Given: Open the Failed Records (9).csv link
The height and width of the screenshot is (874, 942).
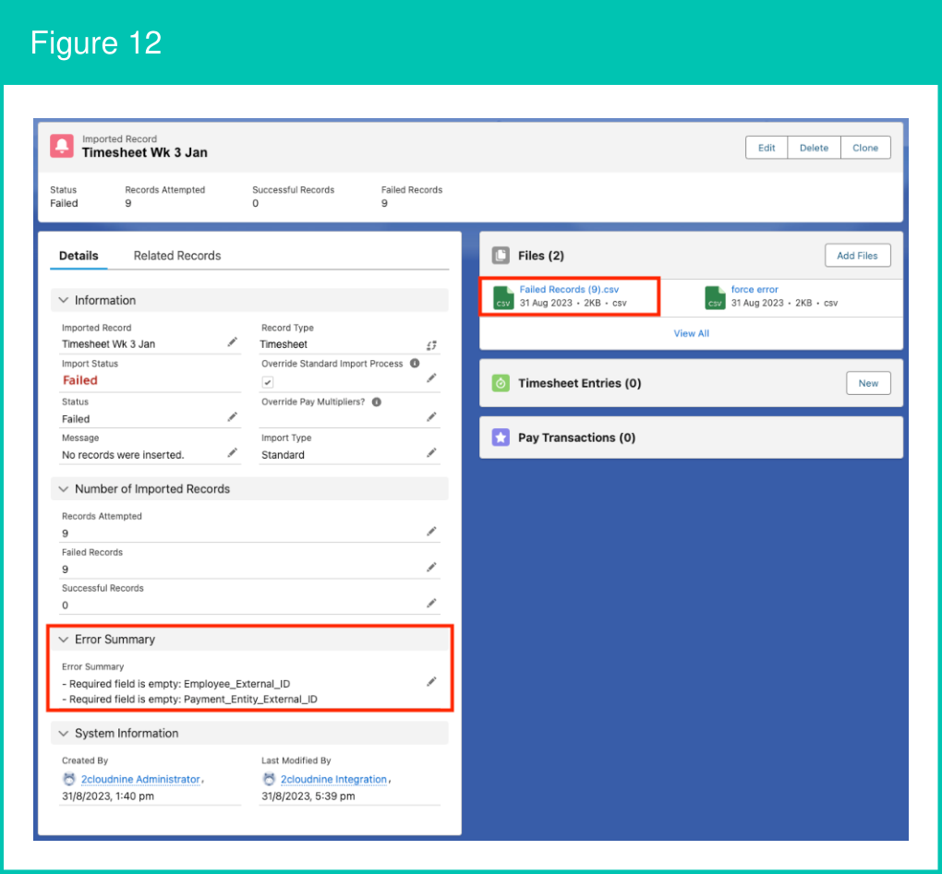Looking at the screenshot, I should click(x=569, y=289).
